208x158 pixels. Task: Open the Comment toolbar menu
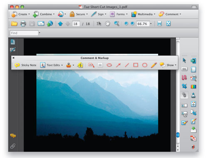[170, 14]
